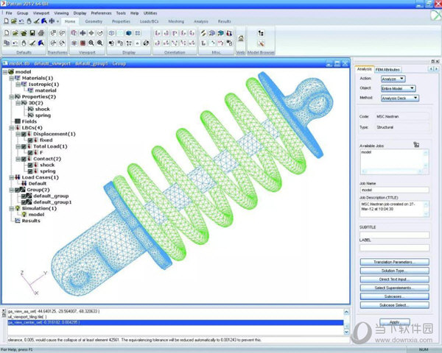This screenshot has height=353, width=442.
Task: Collapse the Load Cases(1) tree node
Action: 11,177
